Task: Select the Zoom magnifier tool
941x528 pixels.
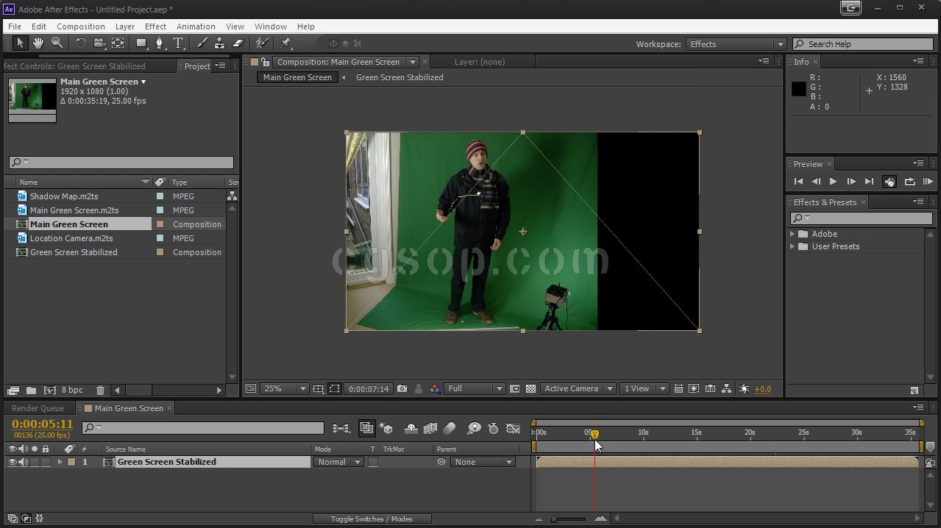Action: pos(57,43)
